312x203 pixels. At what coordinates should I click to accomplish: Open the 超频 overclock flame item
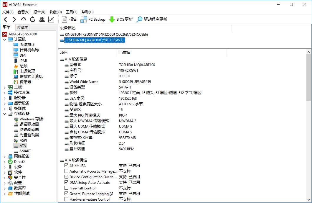click(21, 66)
